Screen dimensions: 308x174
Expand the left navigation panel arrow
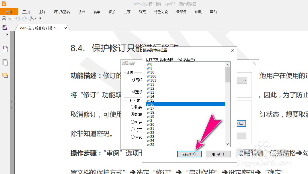[x=7, y=35]
